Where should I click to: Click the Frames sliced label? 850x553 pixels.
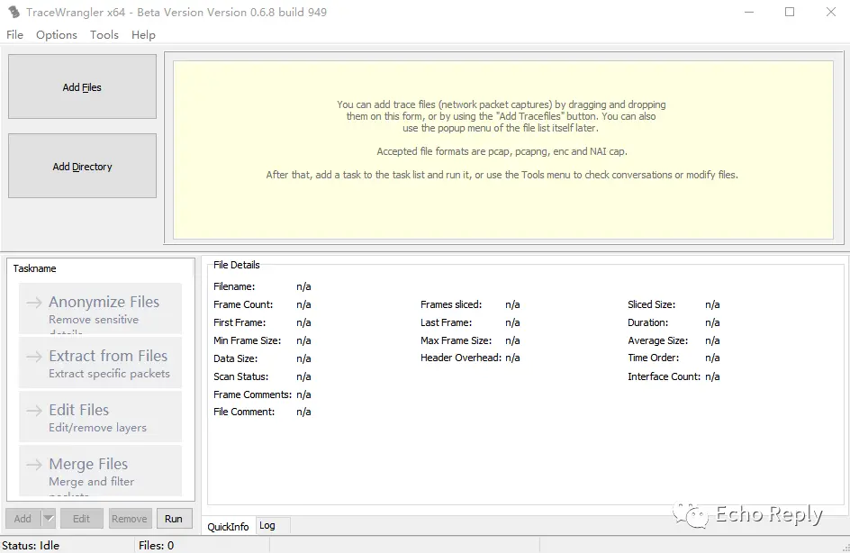pos(451,304)
